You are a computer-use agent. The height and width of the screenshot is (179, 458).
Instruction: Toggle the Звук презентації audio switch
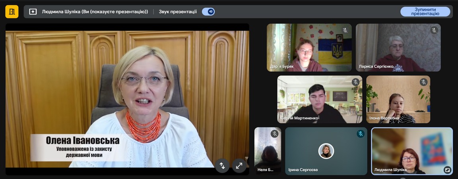(208, 12)
